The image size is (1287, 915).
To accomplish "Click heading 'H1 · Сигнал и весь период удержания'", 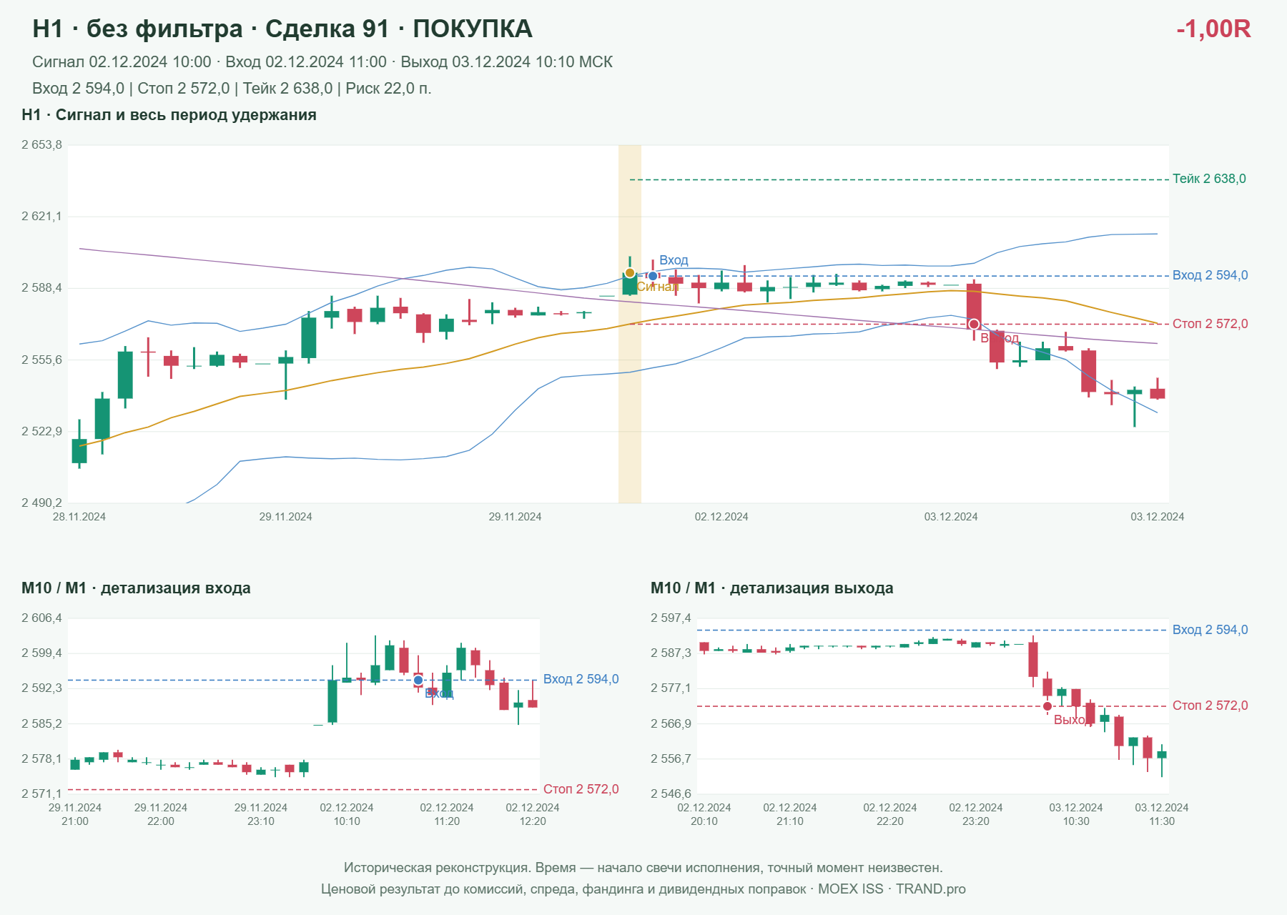I will click(x=169, y=115).
